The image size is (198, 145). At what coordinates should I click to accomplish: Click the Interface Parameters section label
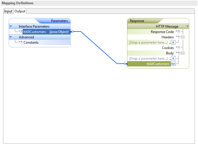point(34,26)
